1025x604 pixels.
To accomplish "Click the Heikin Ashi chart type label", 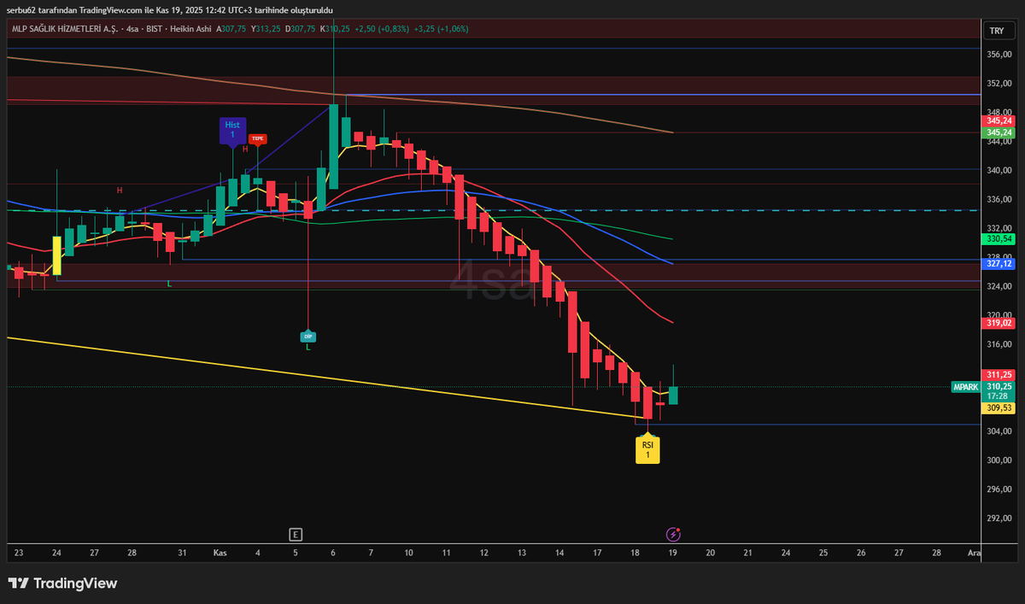I will [x=189, y=29].
